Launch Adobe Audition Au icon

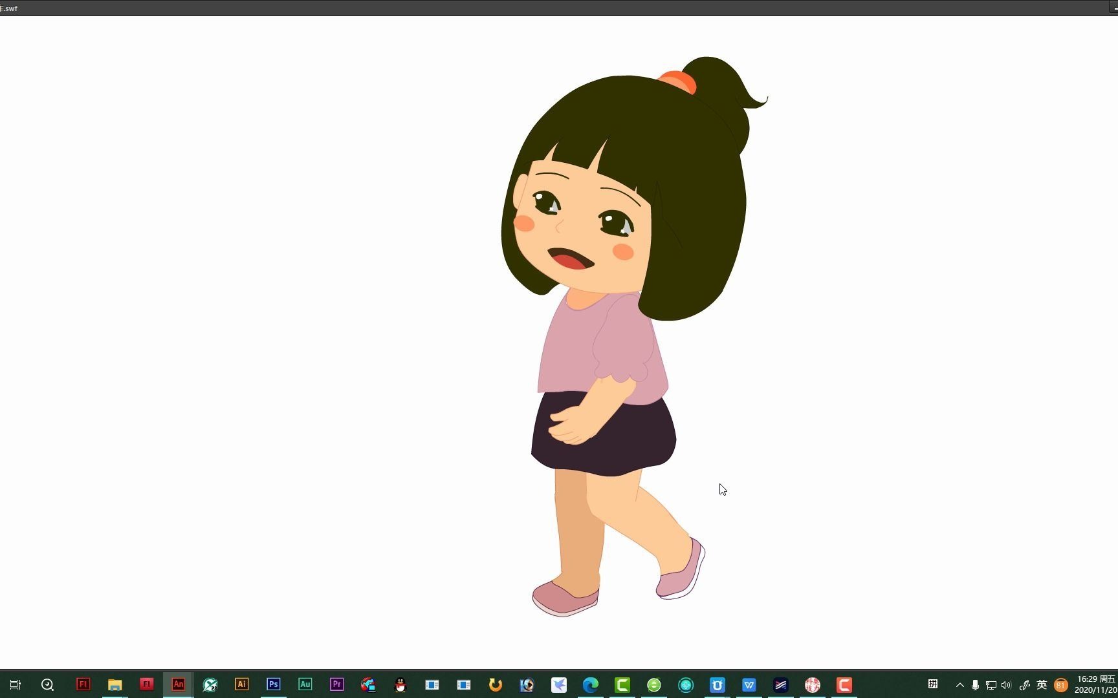(x=305, y=684)
